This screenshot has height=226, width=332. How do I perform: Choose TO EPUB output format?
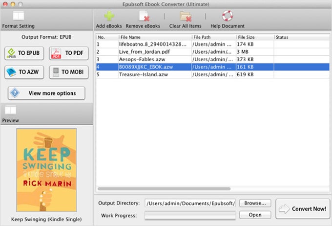point(24,53)
